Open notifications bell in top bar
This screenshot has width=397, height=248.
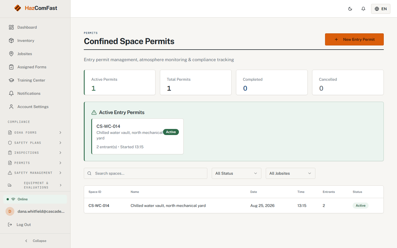point(363,9)
